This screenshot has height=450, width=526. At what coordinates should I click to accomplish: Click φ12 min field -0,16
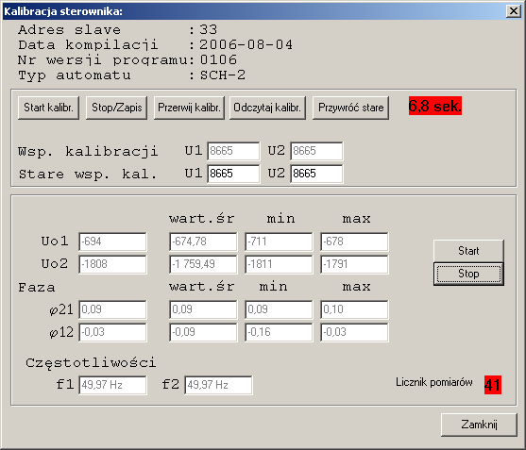[279, 332]
